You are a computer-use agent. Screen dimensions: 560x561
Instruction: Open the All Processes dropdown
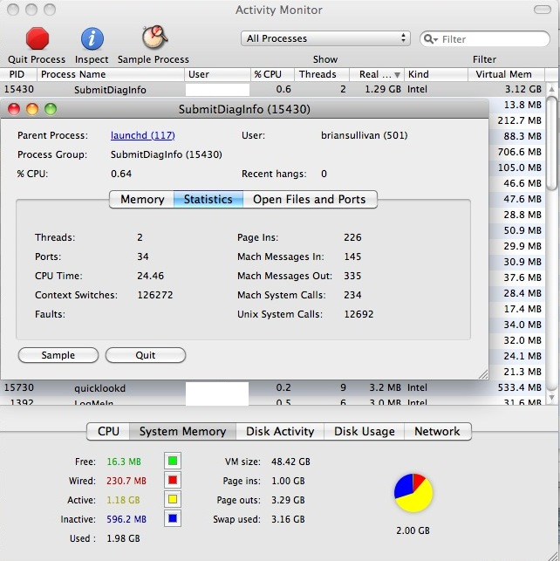(325, 38)
